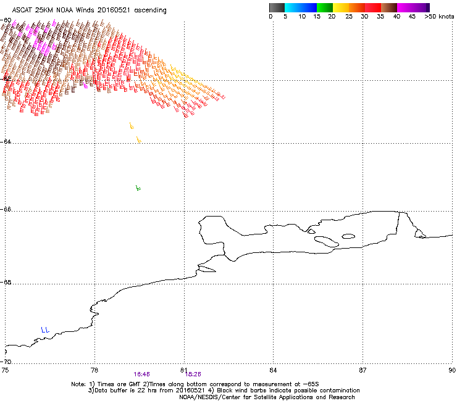Click the NOAA/NESDIS credit line

[x=267, y=397]
